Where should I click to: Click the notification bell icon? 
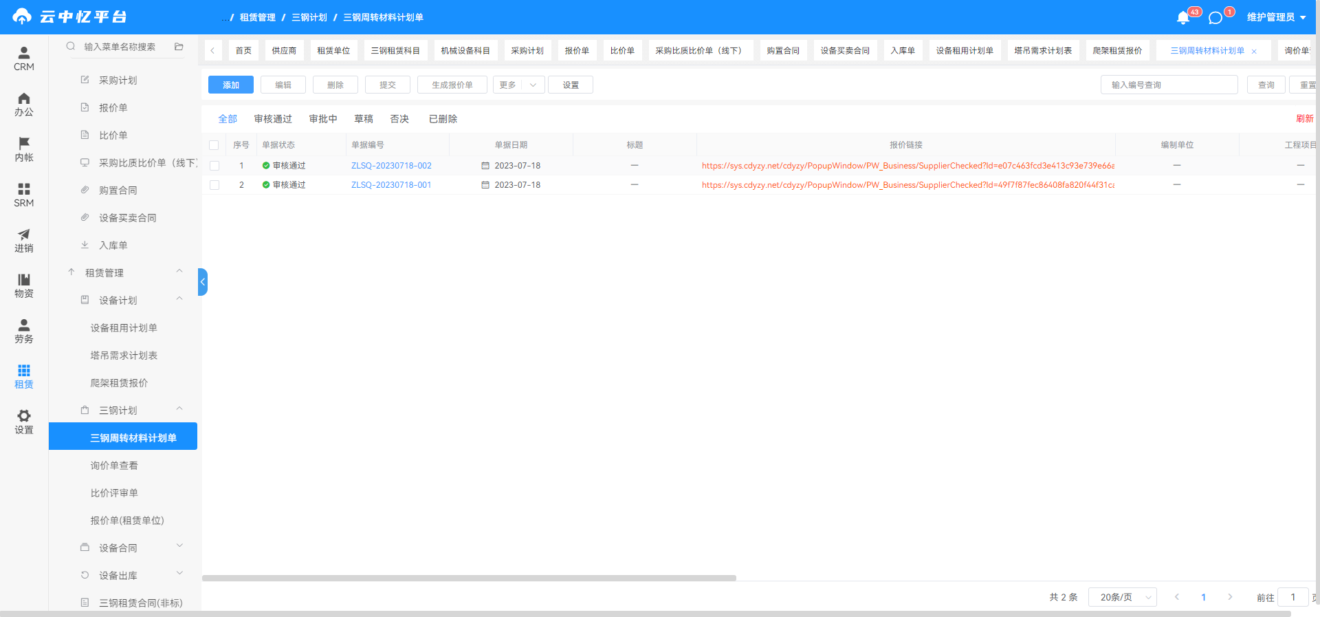click(1183, 17)
